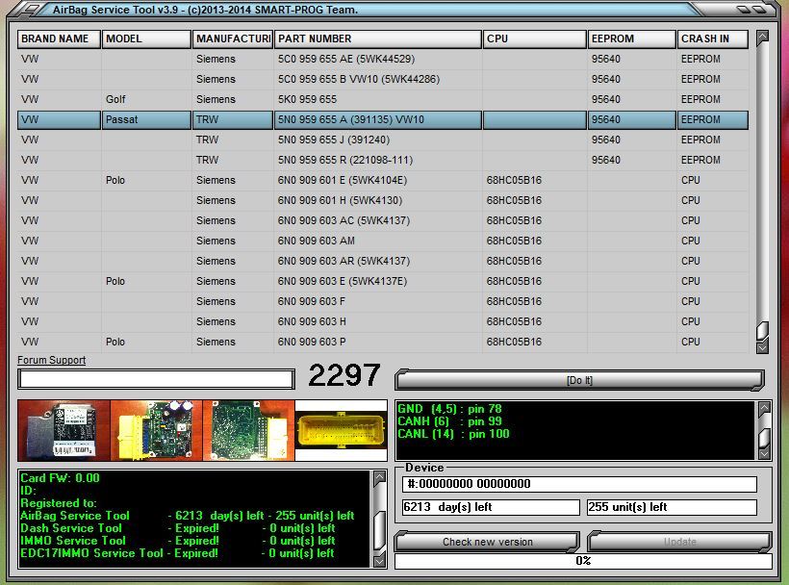The width and height of the screenshot is (789, 585).
Task: Click the table's scroll up arrow
Action: click(763, 37)
